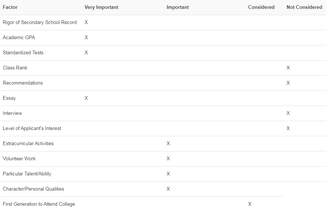Click the X mark in the Essay row
The height and width of the screenshot is (212, 327).
click(x=86, y=98)
